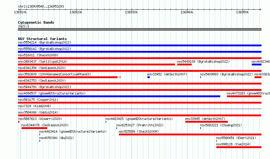Click the 2q22.1 band label
This screenshot has height=159, width=270.
tap(24, 26)
